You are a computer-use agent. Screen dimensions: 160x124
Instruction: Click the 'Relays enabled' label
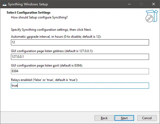(44, 80)
